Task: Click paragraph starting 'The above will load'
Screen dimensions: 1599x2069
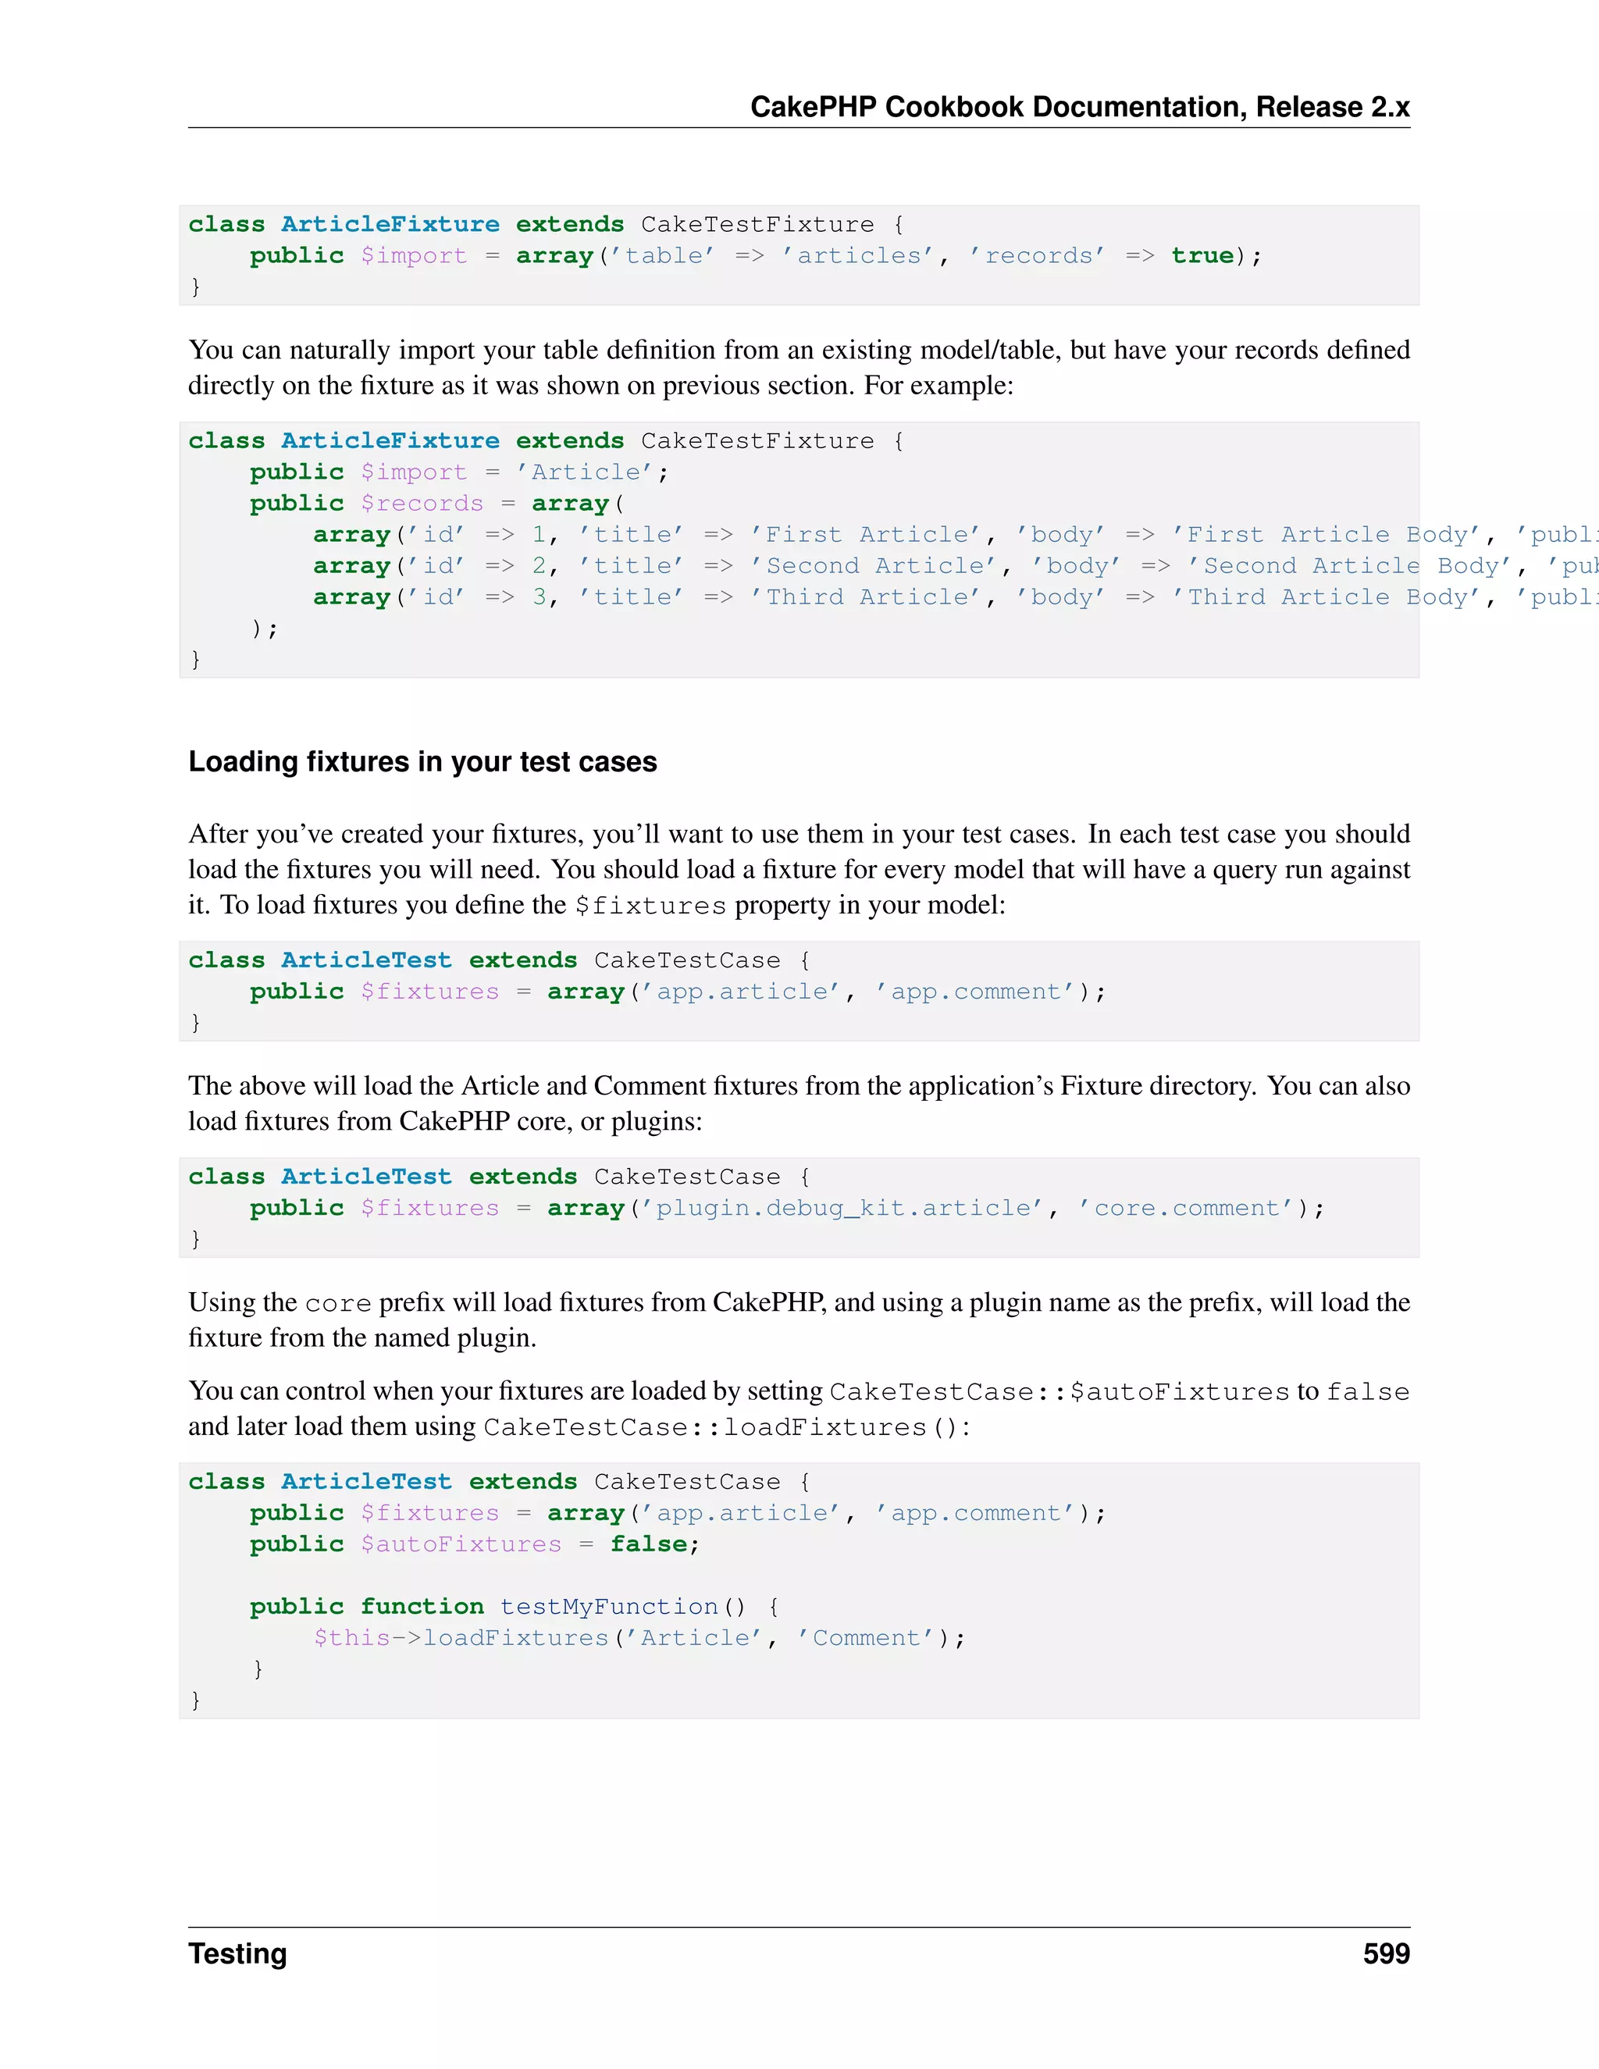Action: tap(799, 1102)
